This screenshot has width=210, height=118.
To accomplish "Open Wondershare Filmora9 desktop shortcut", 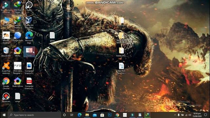I will (6, 7).
